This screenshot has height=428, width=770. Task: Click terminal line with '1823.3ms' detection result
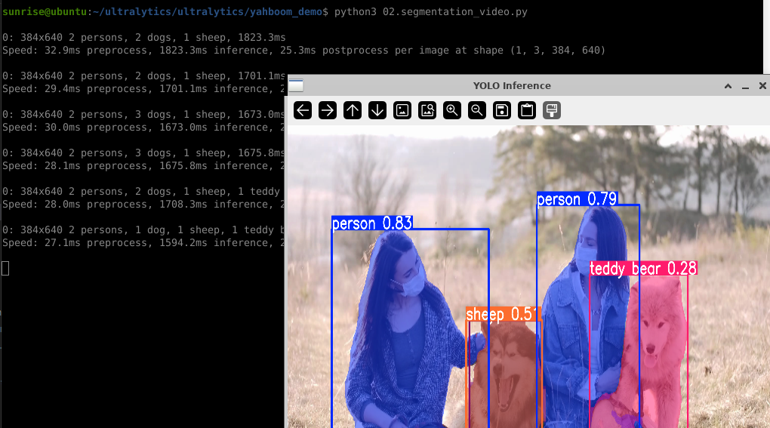[144, 37]
